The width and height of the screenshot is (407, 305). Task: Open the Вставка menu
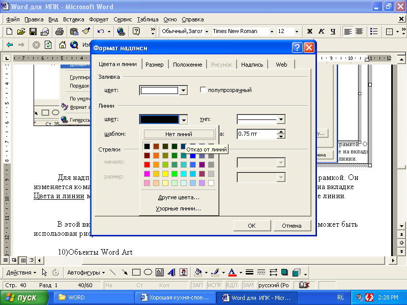pos(73,19)
